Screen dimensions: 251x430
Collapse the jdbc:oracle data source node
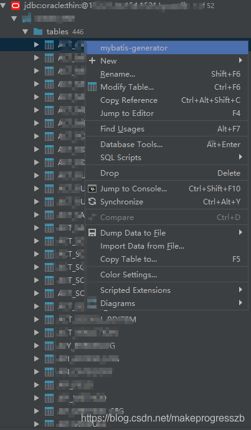tap(3, 6)
